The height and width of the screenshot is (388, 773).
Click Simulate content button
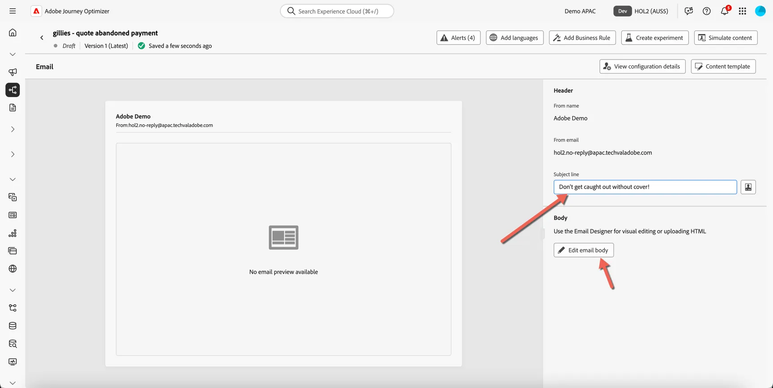point(726,38)
